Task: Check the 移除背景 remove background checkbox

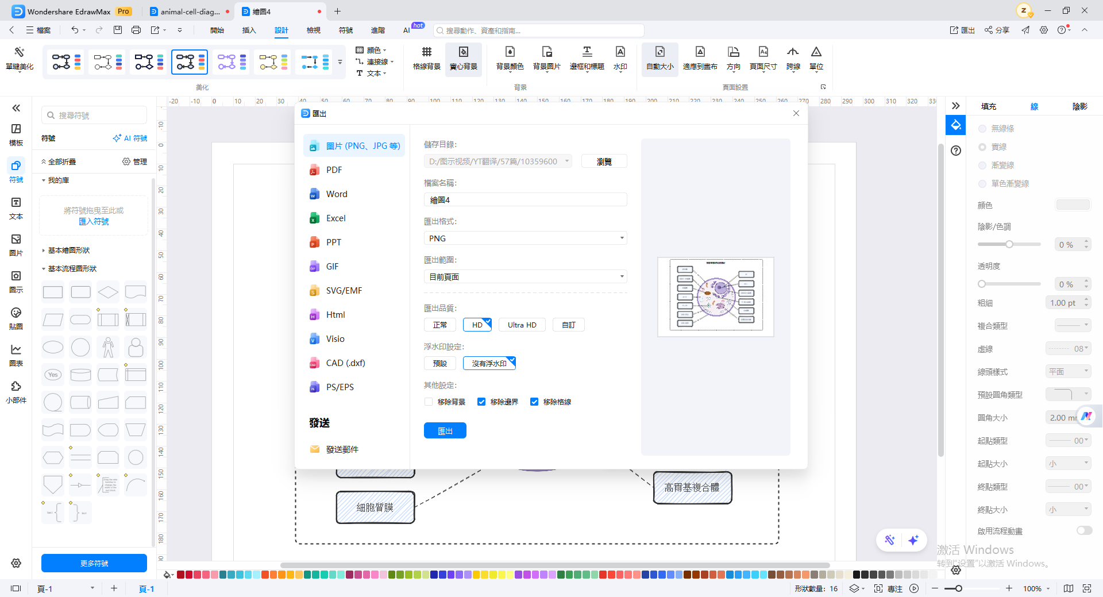Action: coord(429,402)
